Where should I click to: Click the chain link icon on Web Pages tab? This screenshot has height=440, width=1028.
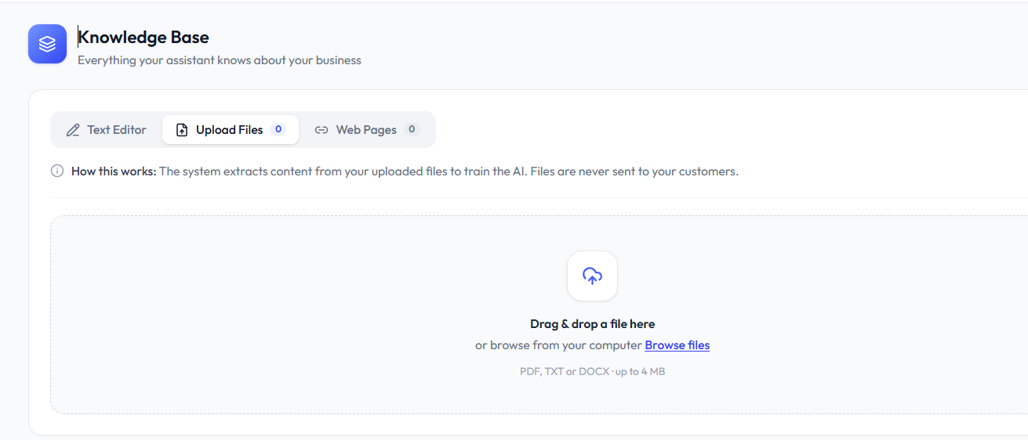[321, 130]
